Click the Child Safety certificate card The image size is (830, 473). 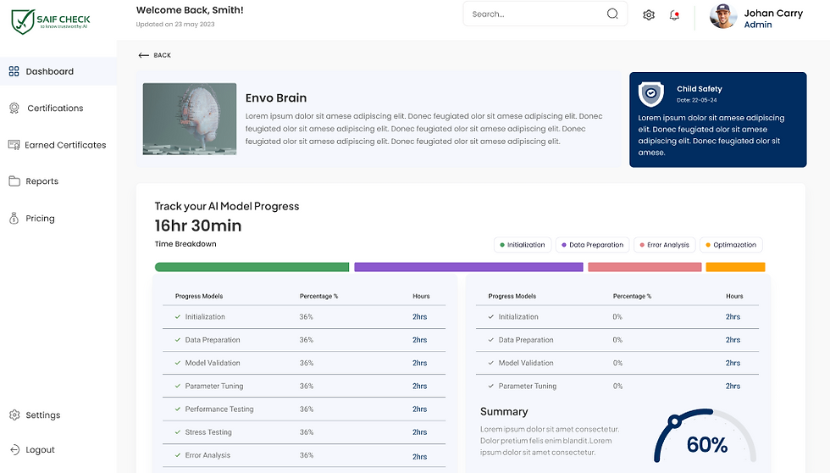(x=718, y=120)
